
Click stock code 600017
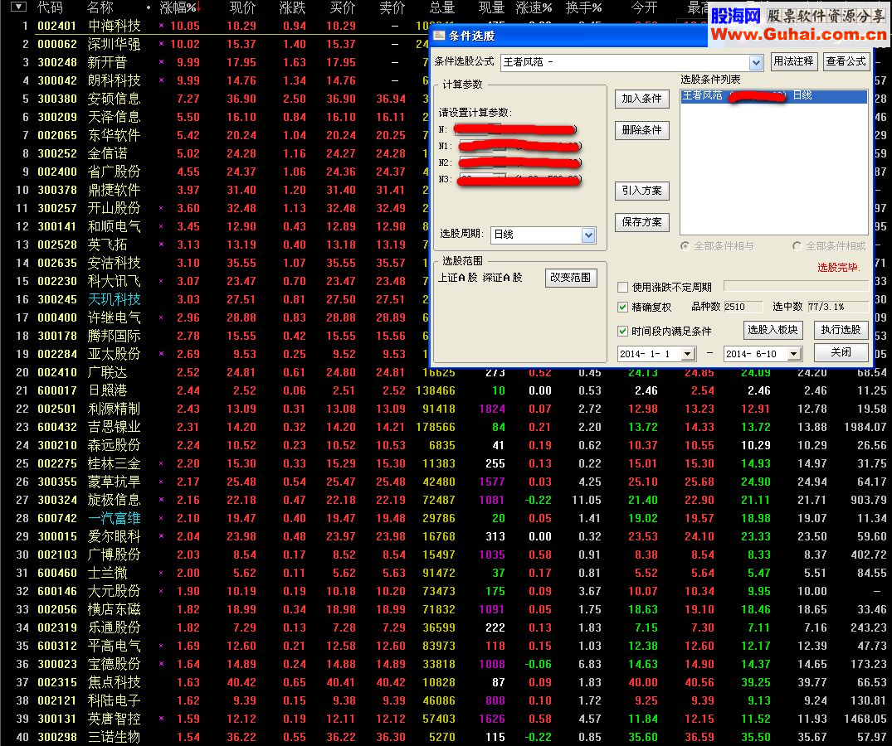point(57,391)
